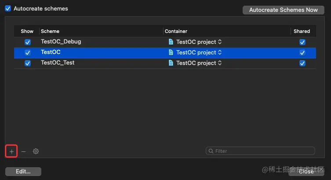Toggle the Autocreate schemes checkbox

click(8, 8)
